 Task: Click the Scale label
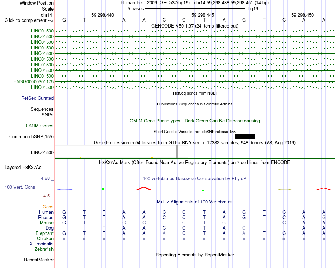pyautogui.click(x=48, y=9)
